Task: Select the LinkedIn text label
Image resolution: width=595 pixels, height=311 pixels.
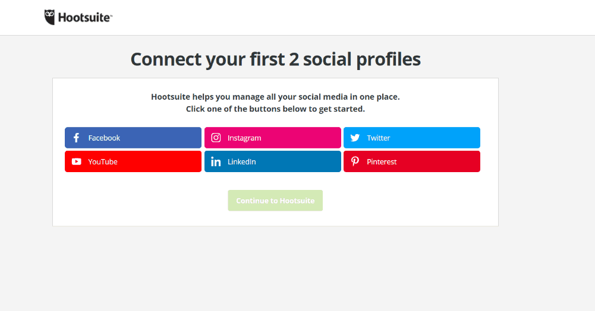Action: (x=241, y=162)
